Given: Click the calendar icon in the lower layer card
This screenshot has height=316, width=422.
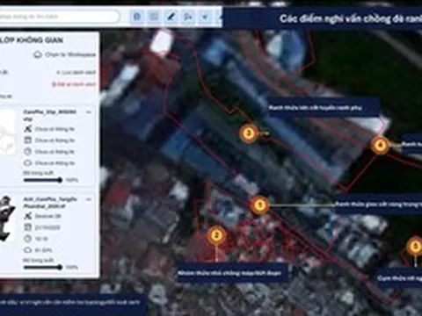Looking at the screenshot, I should click(x=27, y=227).
